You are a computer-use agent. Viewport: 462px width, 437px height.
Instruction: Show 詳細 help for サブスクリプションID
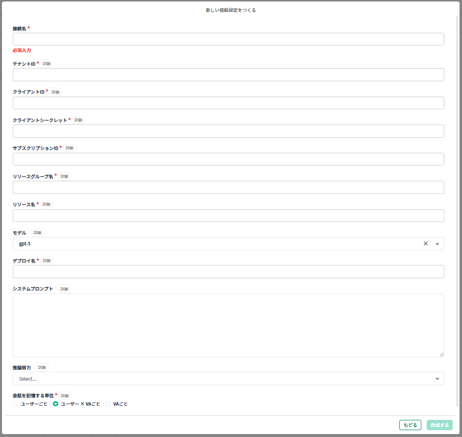point(69,148)
